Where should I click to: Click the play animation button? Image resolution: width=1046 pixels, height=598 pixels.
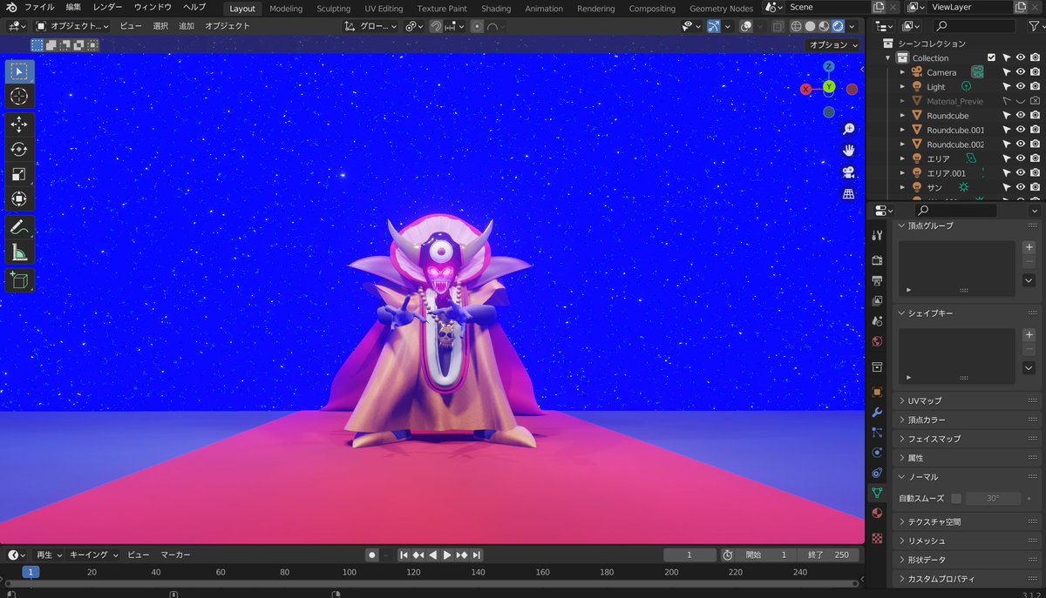point(447,554)
